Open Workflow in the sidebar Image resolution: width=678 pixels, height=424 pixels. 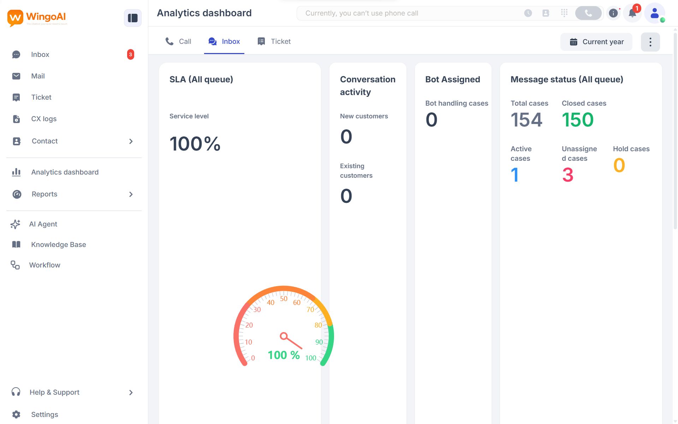[x=44, y=265]
